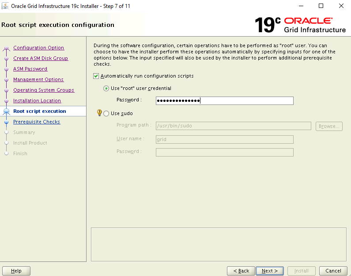The width and height of the screenshot is (351, 276).
Task: Open Operating System Groups step
Action: point(44,90)
